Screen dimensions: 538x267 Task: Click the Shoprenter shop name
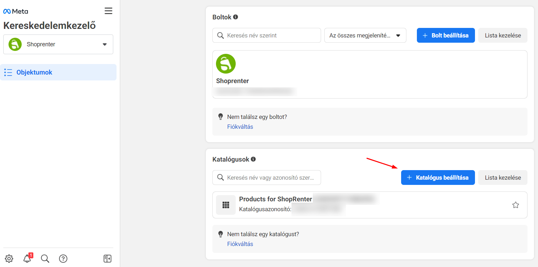pos(232,81)
